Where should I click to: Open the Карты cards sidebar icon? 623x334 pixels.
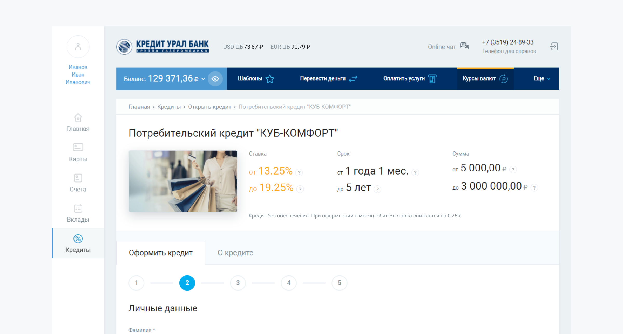[78, 147]
